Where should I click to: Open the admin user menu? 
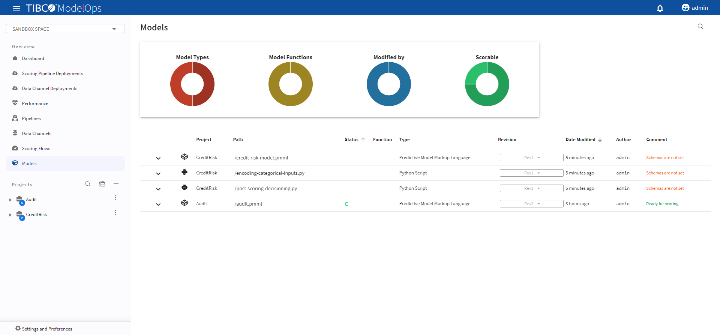point(694,8)
